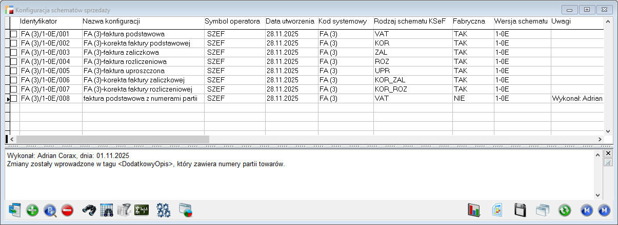Click the green plus add-record icon
The width and height of the screenshot is (618, 225).
pyautogui.click(x=32, y=210)
